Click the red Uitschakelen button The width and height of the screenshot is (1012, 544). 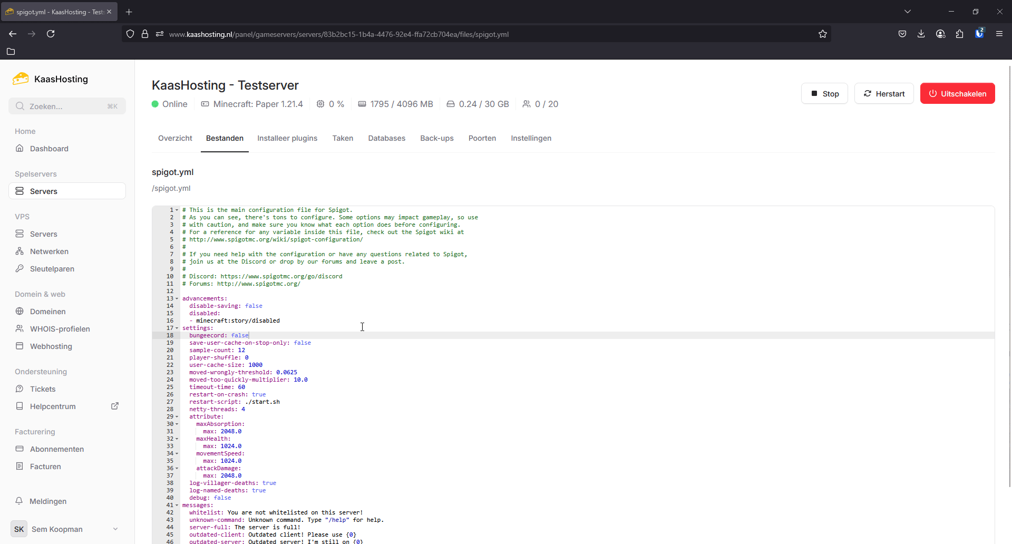(x=957, y=93)
